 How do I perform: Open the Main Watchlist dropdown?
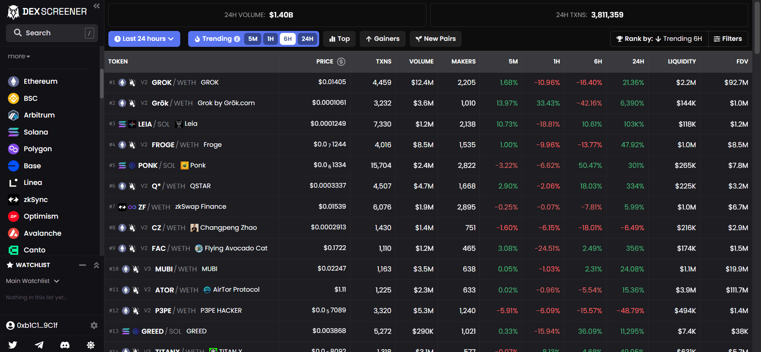(x=33, y=281)
